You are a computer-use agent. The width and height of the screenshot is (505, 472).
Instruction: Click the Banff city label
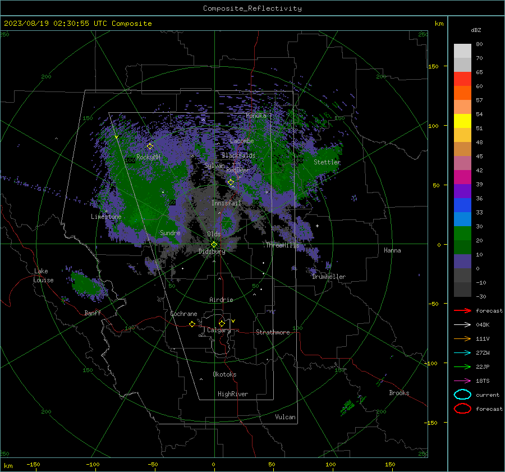93,313
